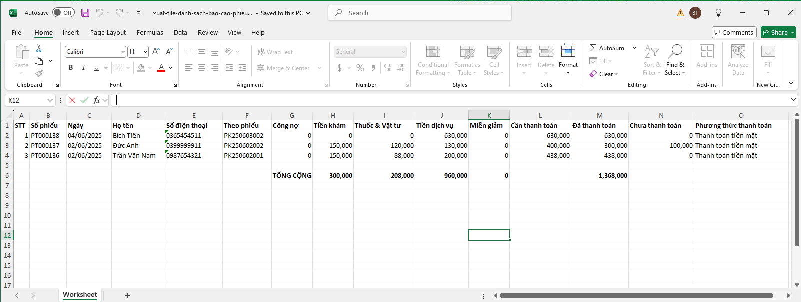Toggle Align Left for cell text
Image resolution: width=801 pixels, height=302 pixels.
189,68
